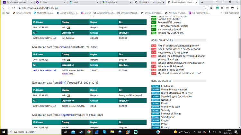Open HTTP Server Header Check tool

tap(173, 26)
